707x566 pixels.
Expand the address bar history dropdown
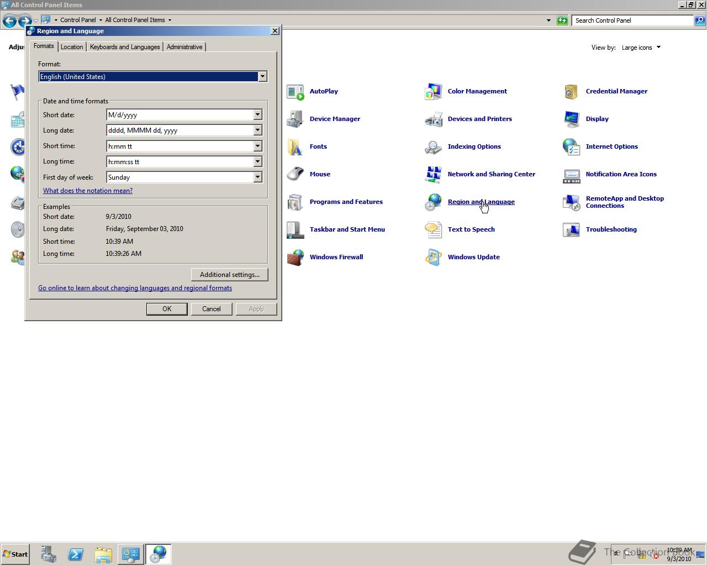pos(548,20)
